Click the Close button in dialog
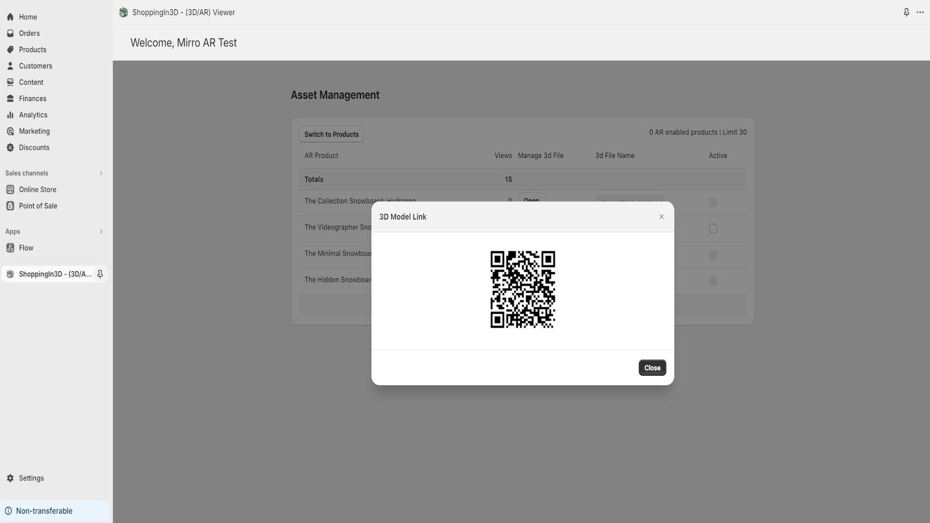Viewport: 930px width, 523px height. 652,368
